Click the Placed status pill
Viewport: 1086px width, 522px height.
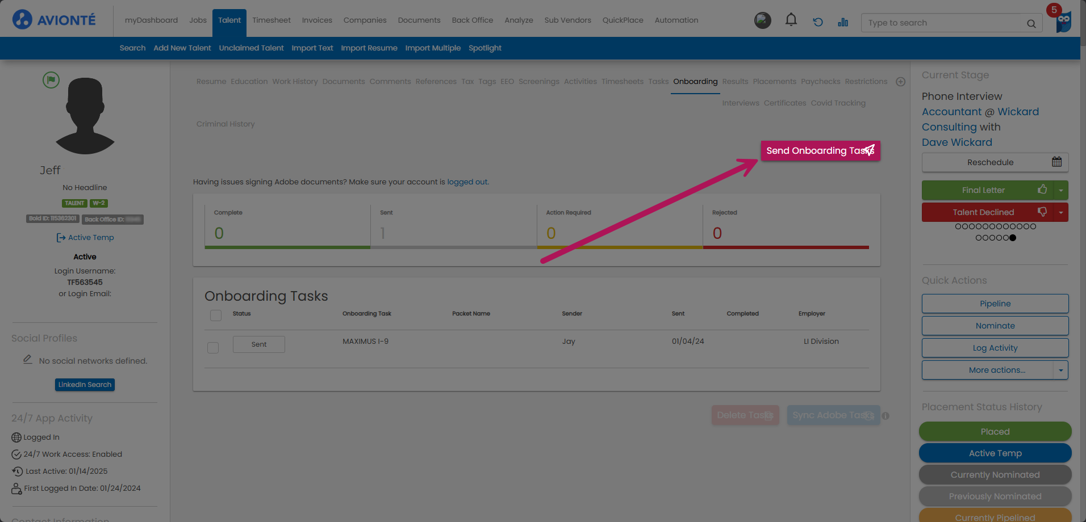[x=995, y=432]
